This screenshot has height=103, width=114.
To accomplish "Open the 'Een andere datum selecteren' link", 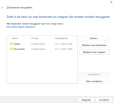I will [21, 27].
